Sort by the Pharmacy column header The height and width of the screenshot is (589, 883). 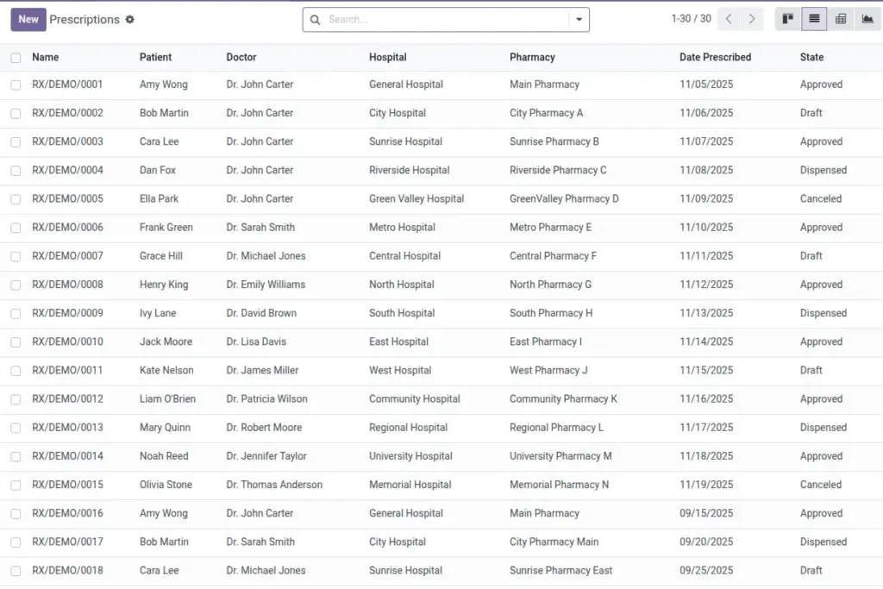click(x=532, y=57)
